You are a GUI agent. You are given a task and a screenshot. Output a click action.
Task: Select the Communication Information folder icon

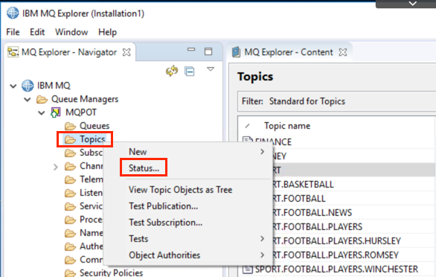tap(70, 260)
